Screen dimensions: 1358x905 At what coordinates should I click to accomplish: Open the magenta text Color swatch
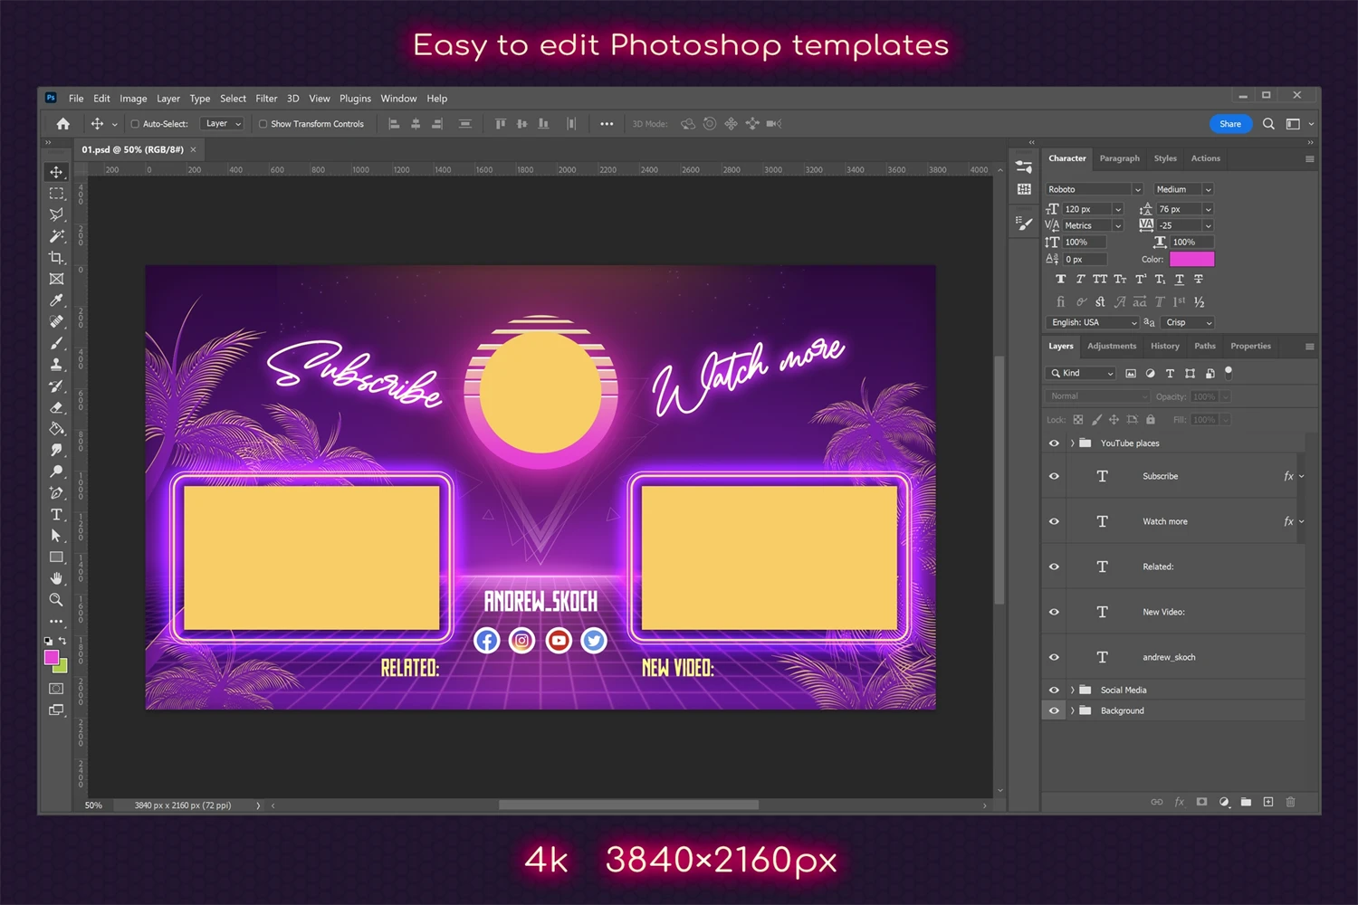[1191, 259]
